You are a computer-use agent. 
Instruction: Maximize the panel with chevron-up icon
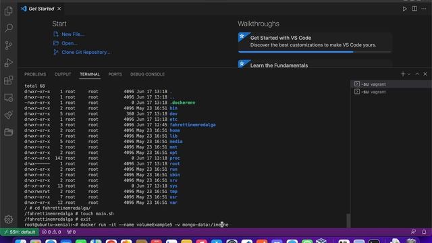pos(417,74)
